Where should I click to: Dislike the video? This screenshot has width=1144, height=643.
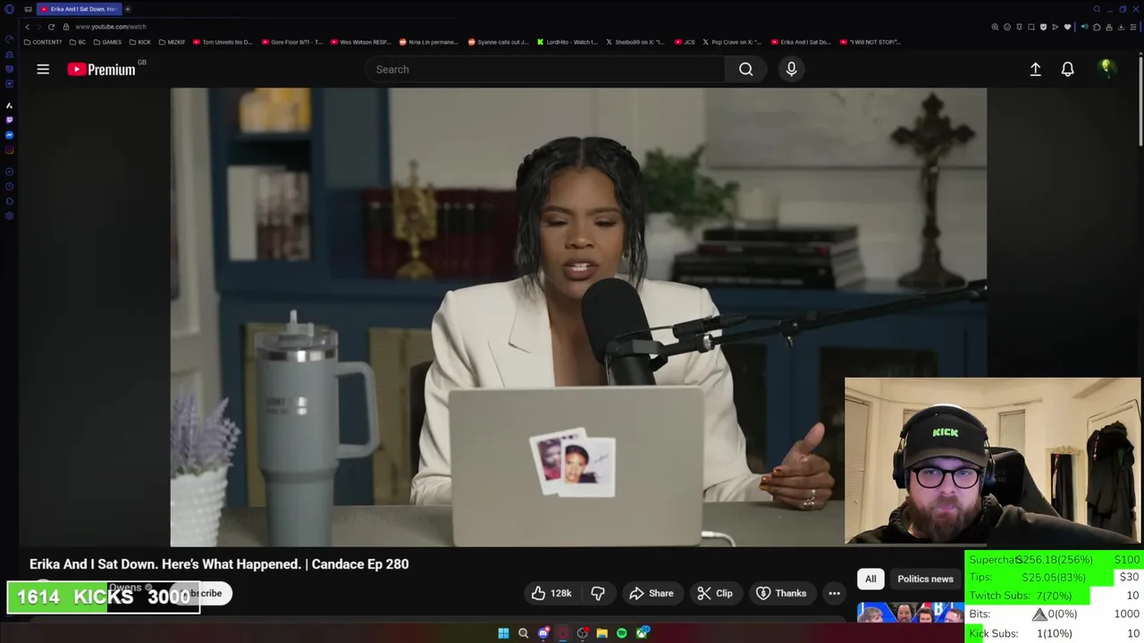598,593
